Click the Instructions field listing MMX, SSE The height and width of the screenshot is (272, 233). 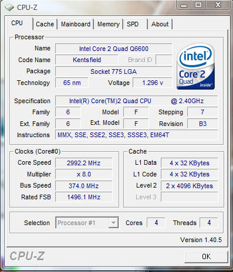(x=136, y=135)
